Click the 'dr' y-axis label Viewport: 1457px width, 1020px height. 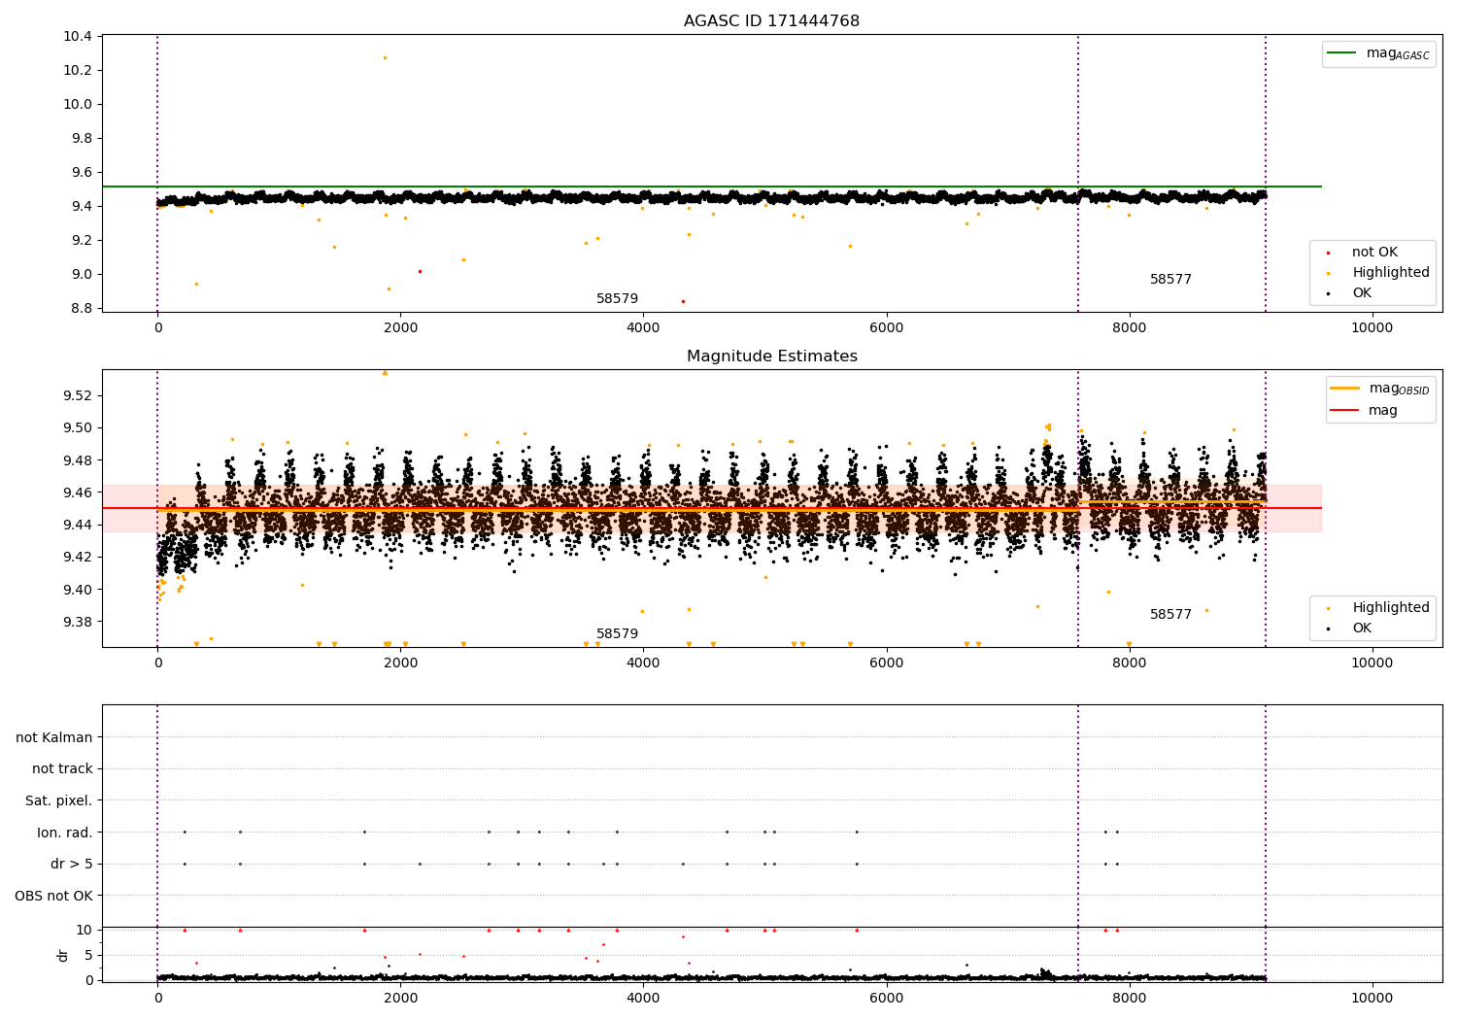pyautogui.click(x=63, y=955)
